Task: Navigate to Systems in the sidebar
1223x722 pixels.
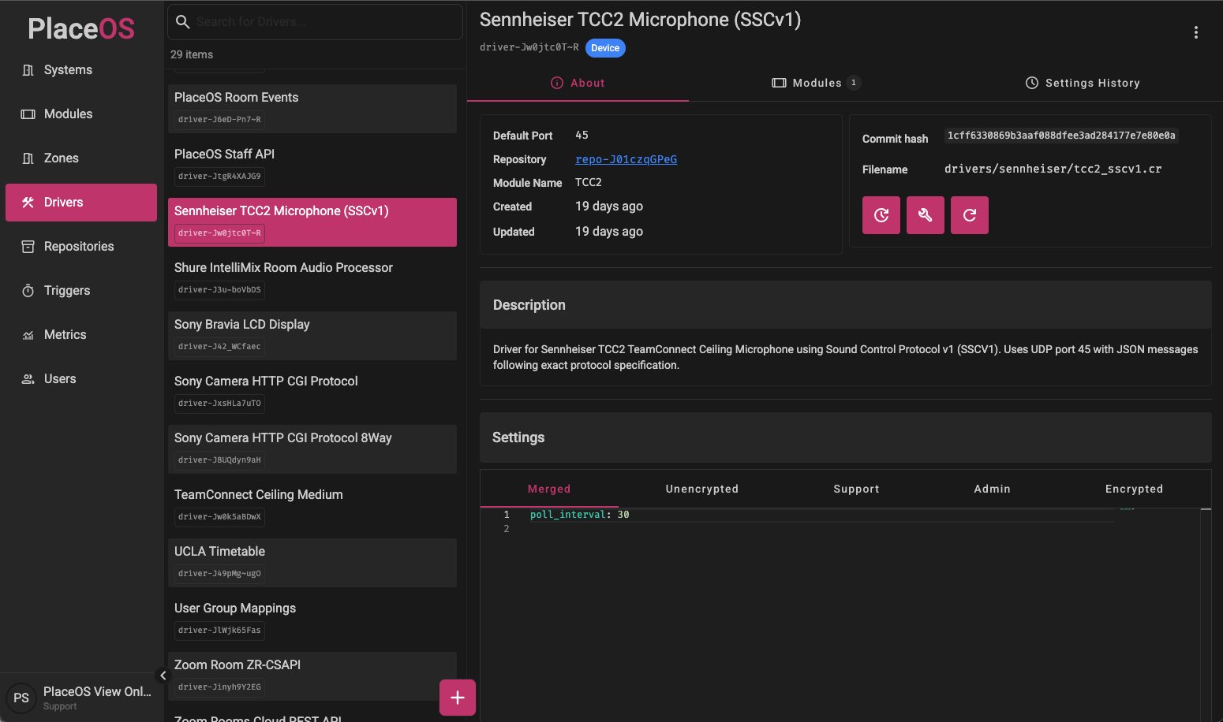Action: pyautogui.click(x=67, y=69)
